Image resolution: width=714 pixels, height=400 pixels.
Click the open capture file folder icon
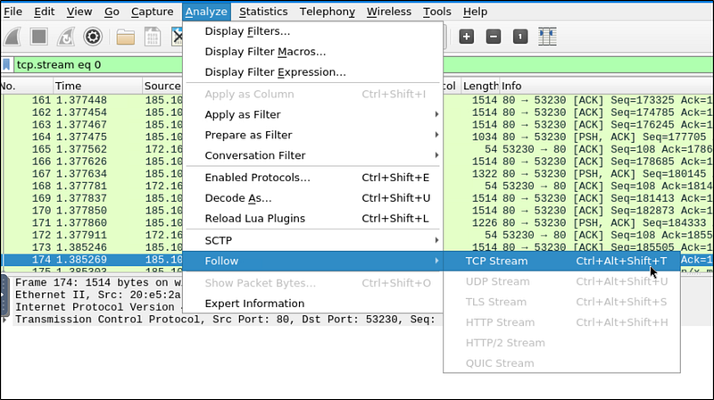[x=125, y=37]
